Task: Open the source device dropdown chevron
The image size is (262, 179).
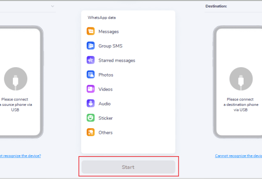Action: coord(53,6)
